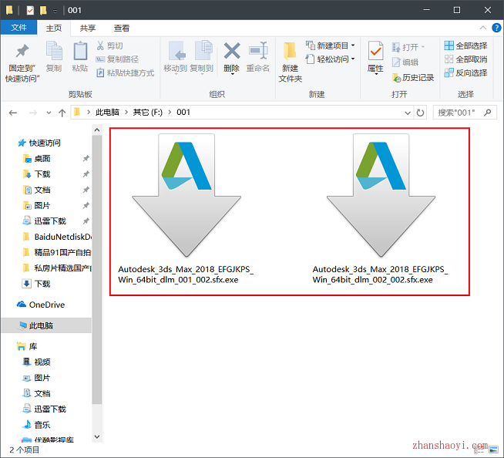Viewport: 504px width, 458px height.
Task: Switch to the View tab
Action: coord(122,28)
